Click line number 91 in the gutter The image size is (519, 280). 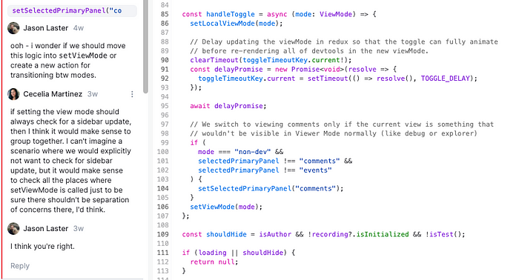tap(165, 70)
